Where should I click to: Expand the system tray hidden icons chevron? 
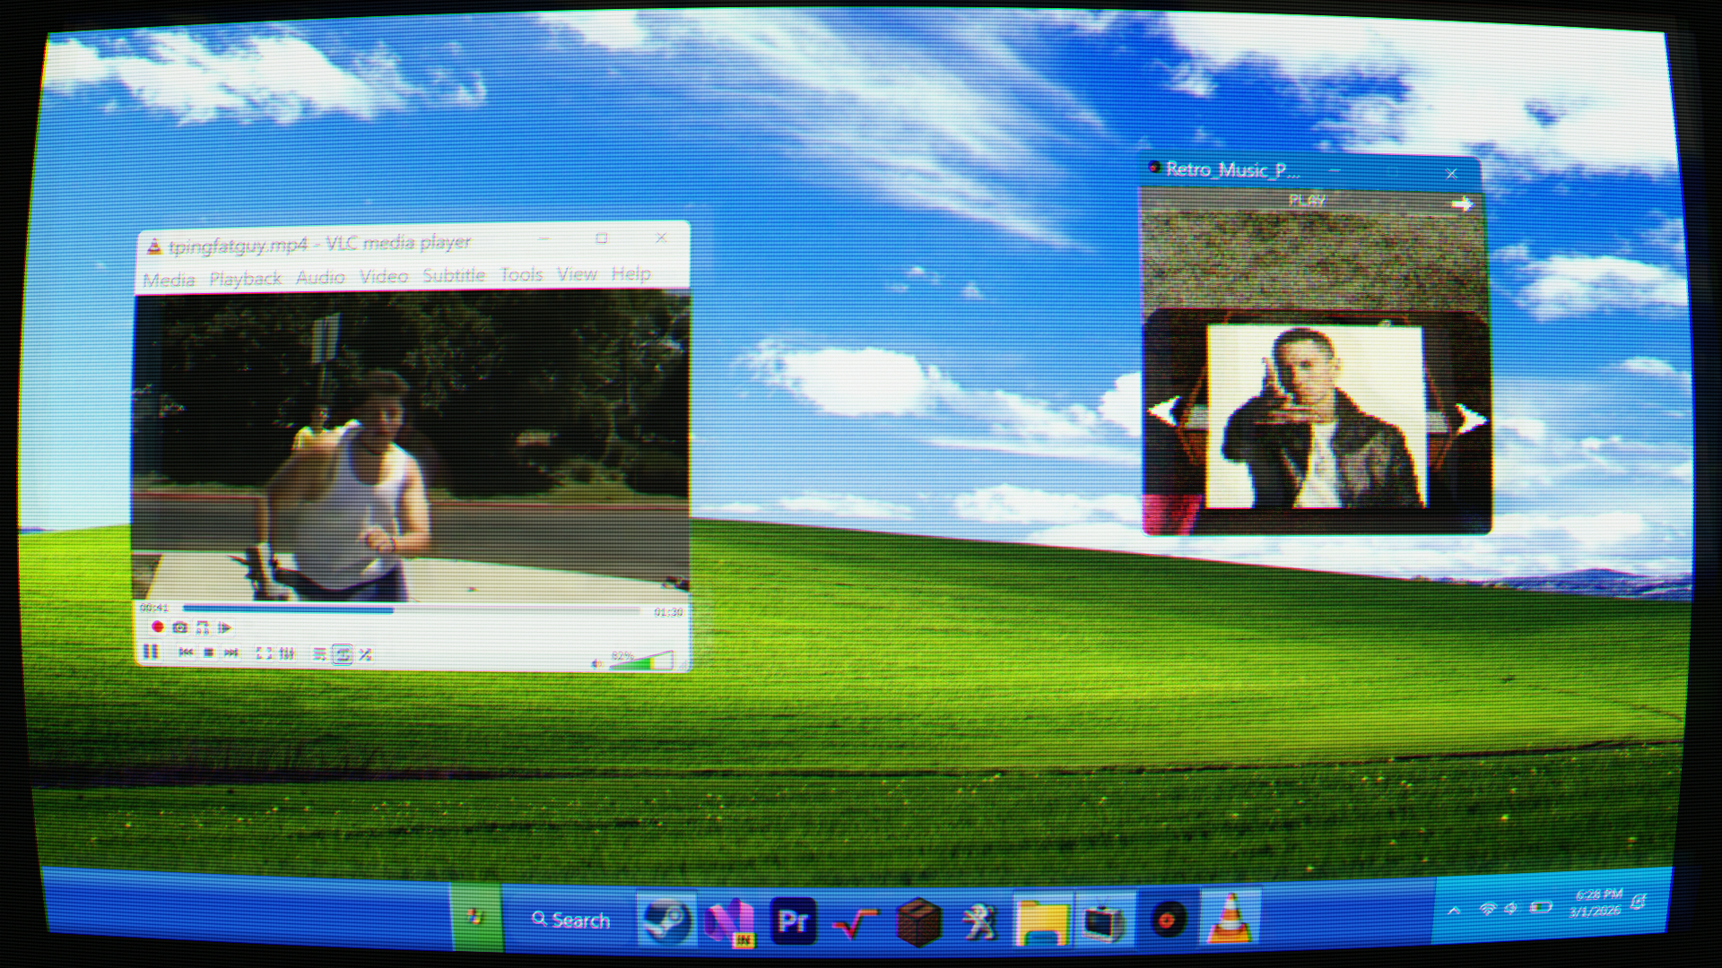click(x=1454, y=910)
